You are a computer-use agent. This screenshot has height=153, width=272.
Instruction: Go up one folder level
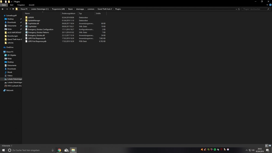(13, 9)
